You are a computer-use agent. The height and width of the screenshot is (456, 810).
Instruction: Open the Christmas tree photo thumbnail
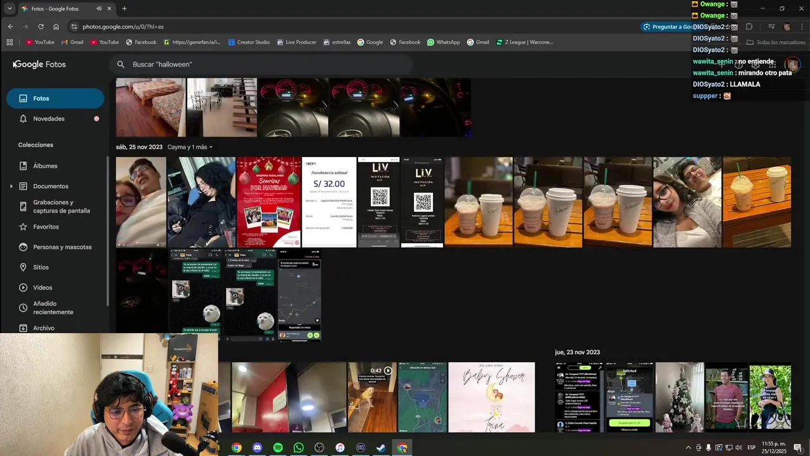point(680,397)
